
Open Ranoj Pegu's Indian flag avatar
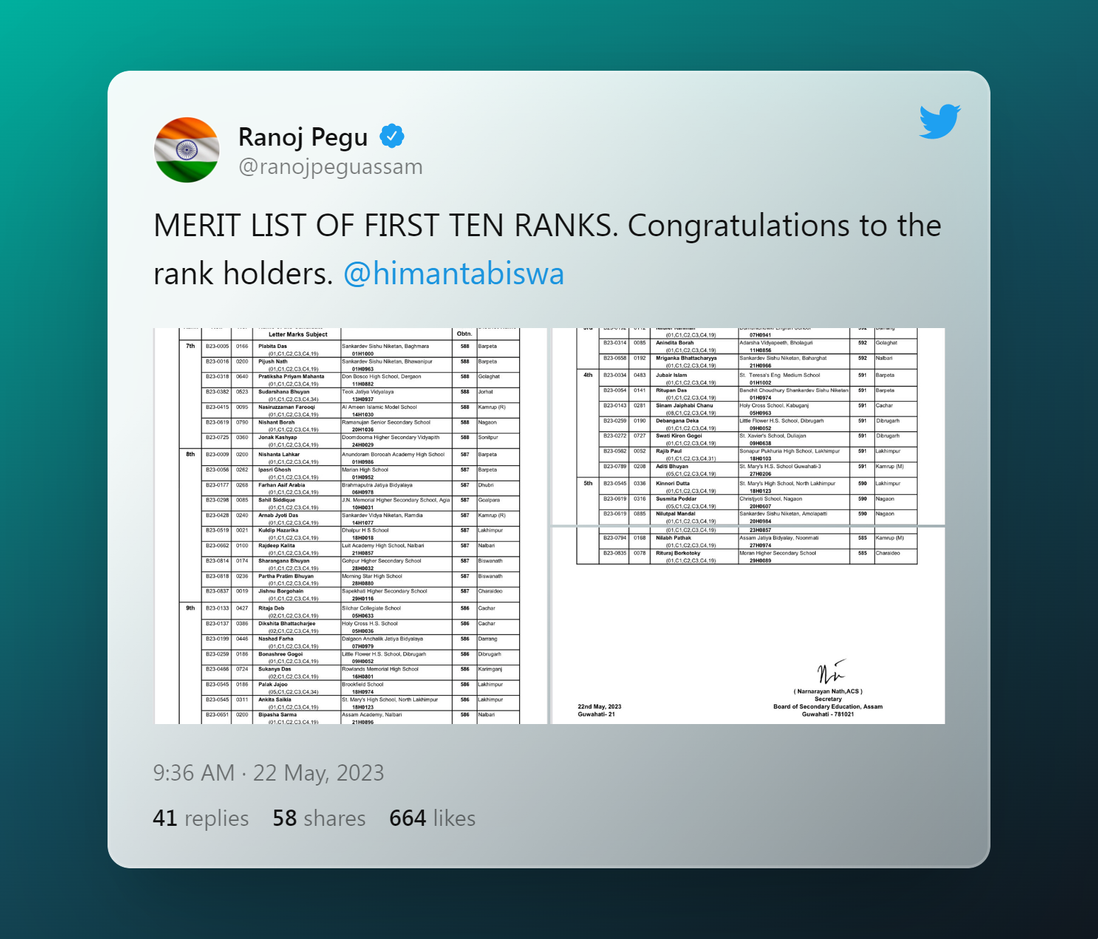coord(187,150)
